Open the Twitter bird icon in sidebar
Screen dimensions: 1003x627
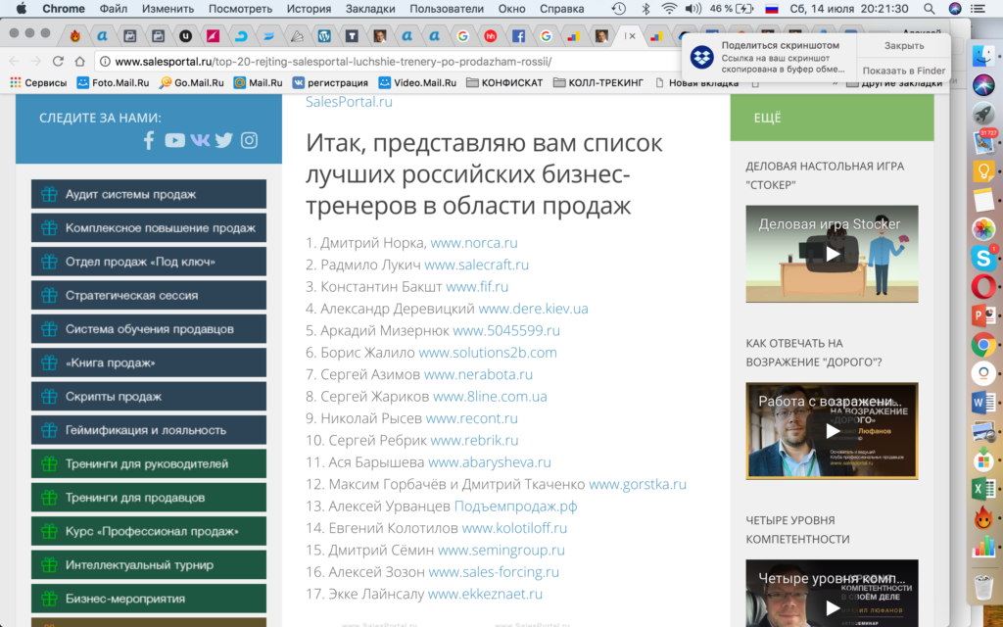click(x=224, y=140)
